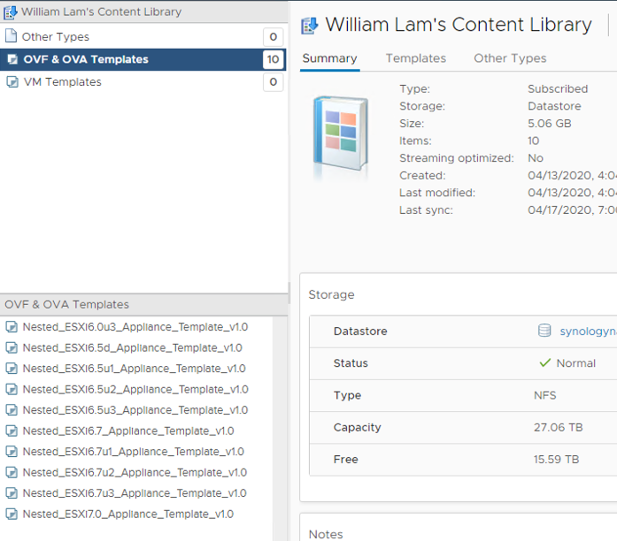The width and height of the screenshot is (617, 541).
Task: Click the Datastore storage value
Action: coord(554,106)
